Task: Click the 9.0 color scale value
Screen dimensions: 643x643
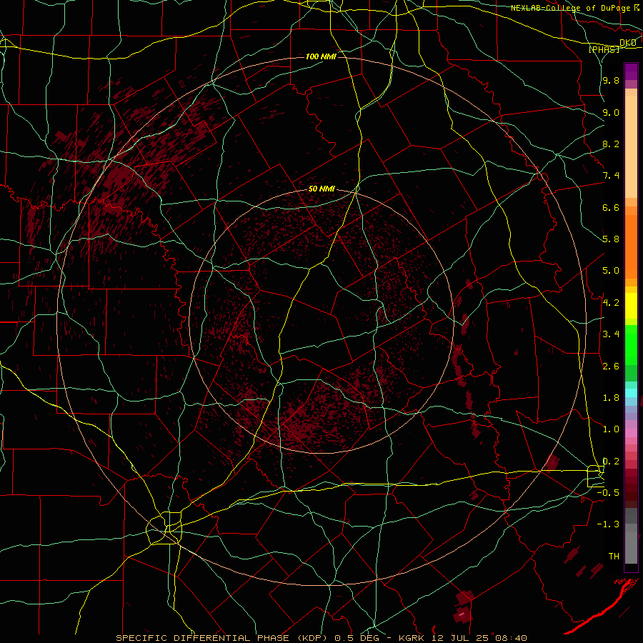Action: [611, 112]
